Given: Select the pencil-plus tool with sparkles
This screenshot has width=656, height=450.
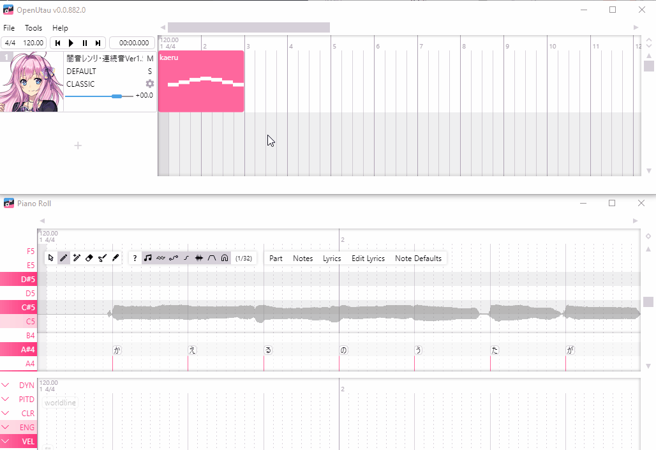Looking at the screenshot, I should pos(77,258).
